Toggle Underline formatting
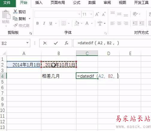 [51, 23]
